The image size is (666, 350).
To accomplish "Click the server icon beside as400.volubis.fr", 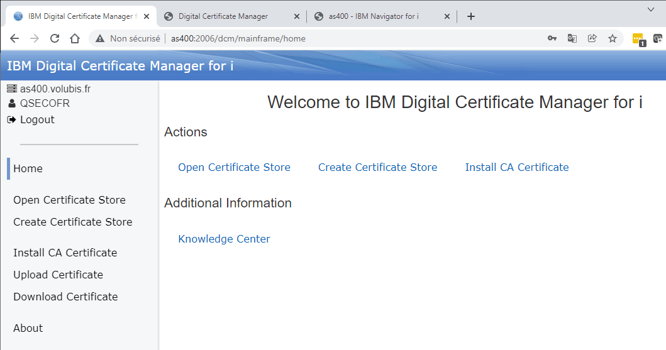I will pos(12,89).
